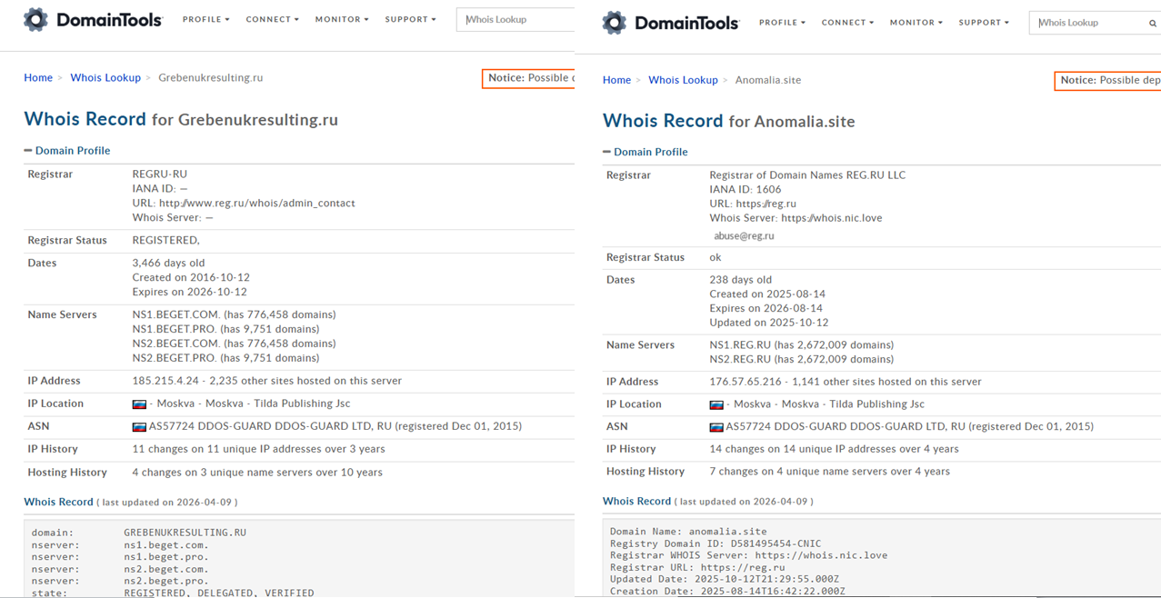
Task: Go to Home breadcrumb in right window
Action: point(616,80)
